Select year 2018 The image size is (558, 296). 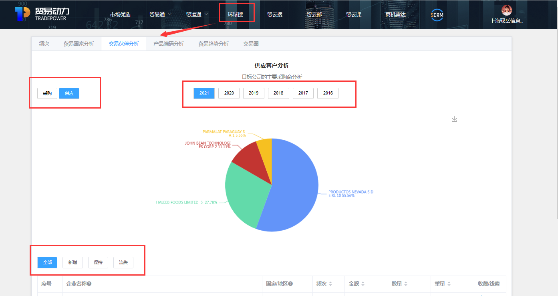[x=278, y=93]
